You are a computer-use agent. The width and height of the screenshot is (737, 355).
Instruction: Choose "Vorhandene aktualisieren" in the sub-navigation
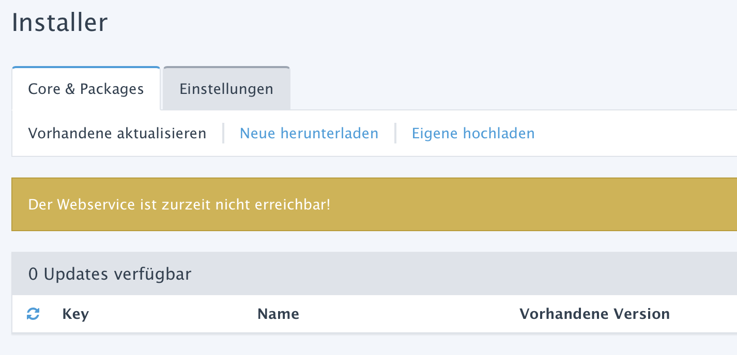(x=117, y=133)
